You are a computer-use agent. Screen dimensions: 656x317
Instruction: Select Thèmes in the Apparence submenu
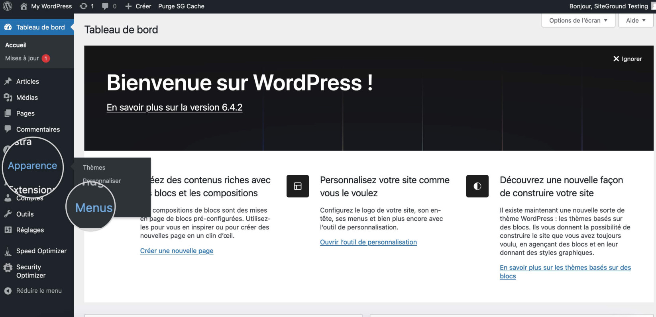(x=94, y=167)
